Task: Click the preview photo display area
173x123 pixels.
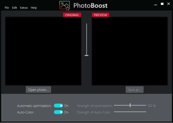Action: (x=130, y=51)
